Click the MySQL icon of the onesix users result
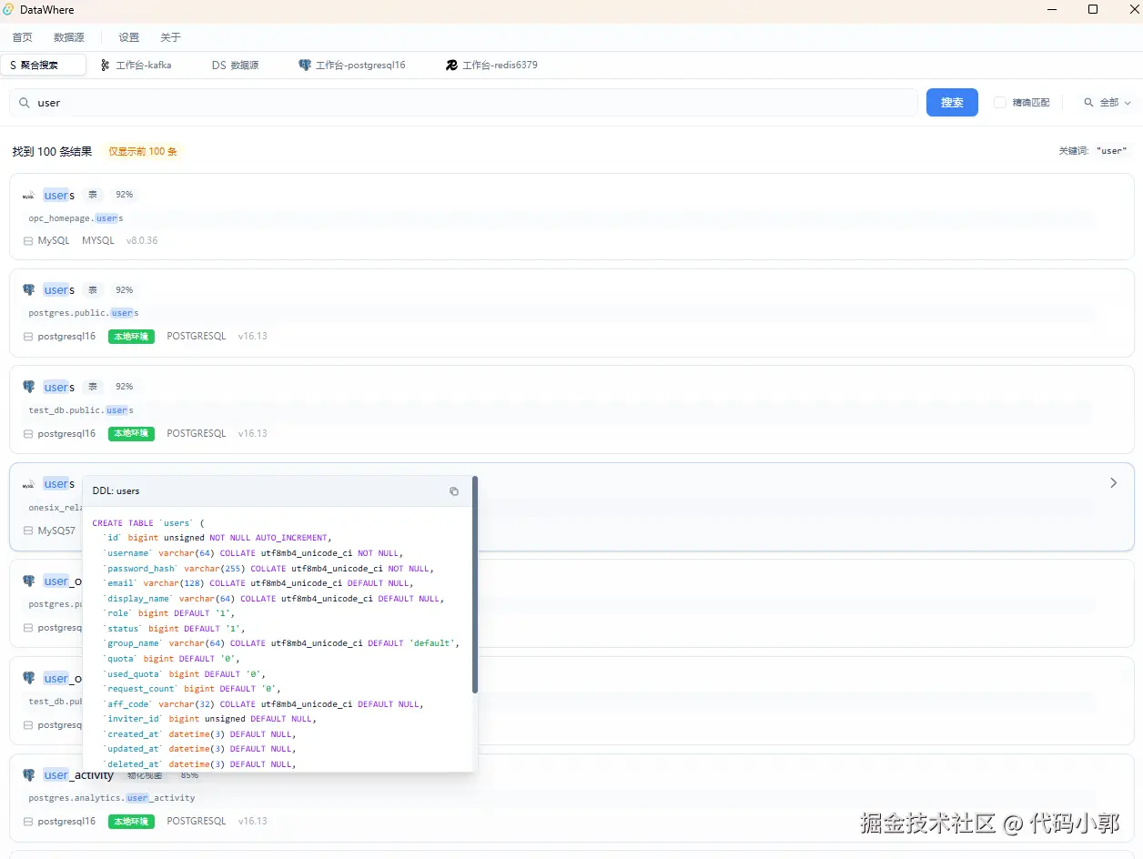1143x859 pixels. point(29,484)
